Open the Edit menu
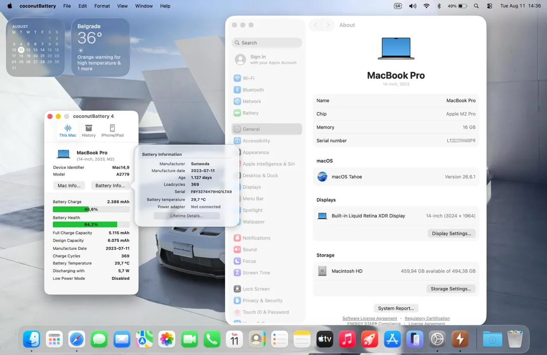Image resolution: width=547 pixels, height=355 pixels. (82, 6)
